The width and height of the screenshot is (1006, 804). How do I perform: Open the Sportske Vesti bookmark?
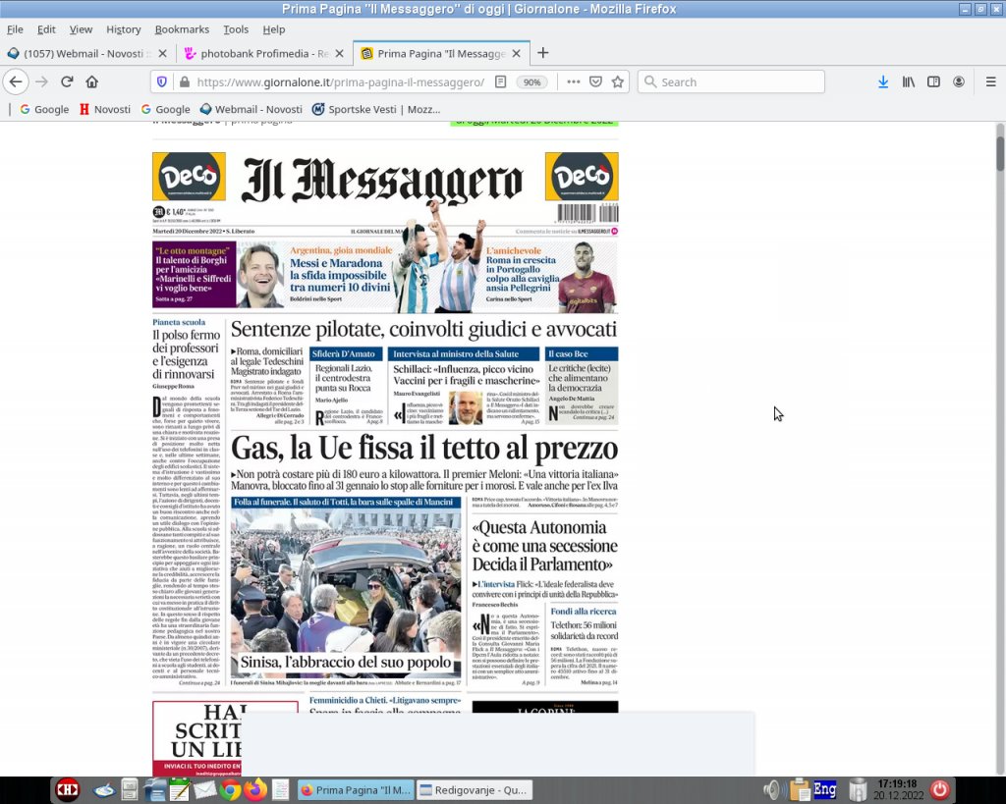click(375, 109)
